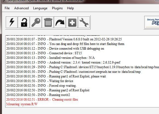Click the wrench tools icon
This screenshot has height=114, width=159.
point(84,22)
